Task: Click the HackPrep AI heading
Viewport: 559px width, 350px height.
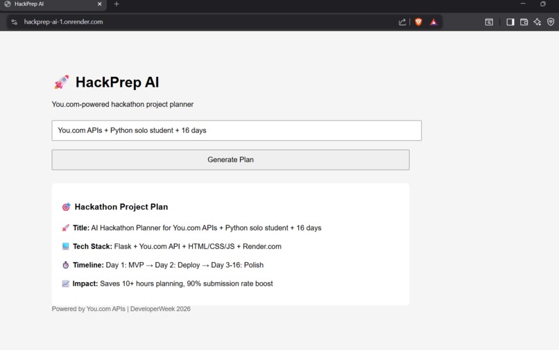Action: point(117,82)
